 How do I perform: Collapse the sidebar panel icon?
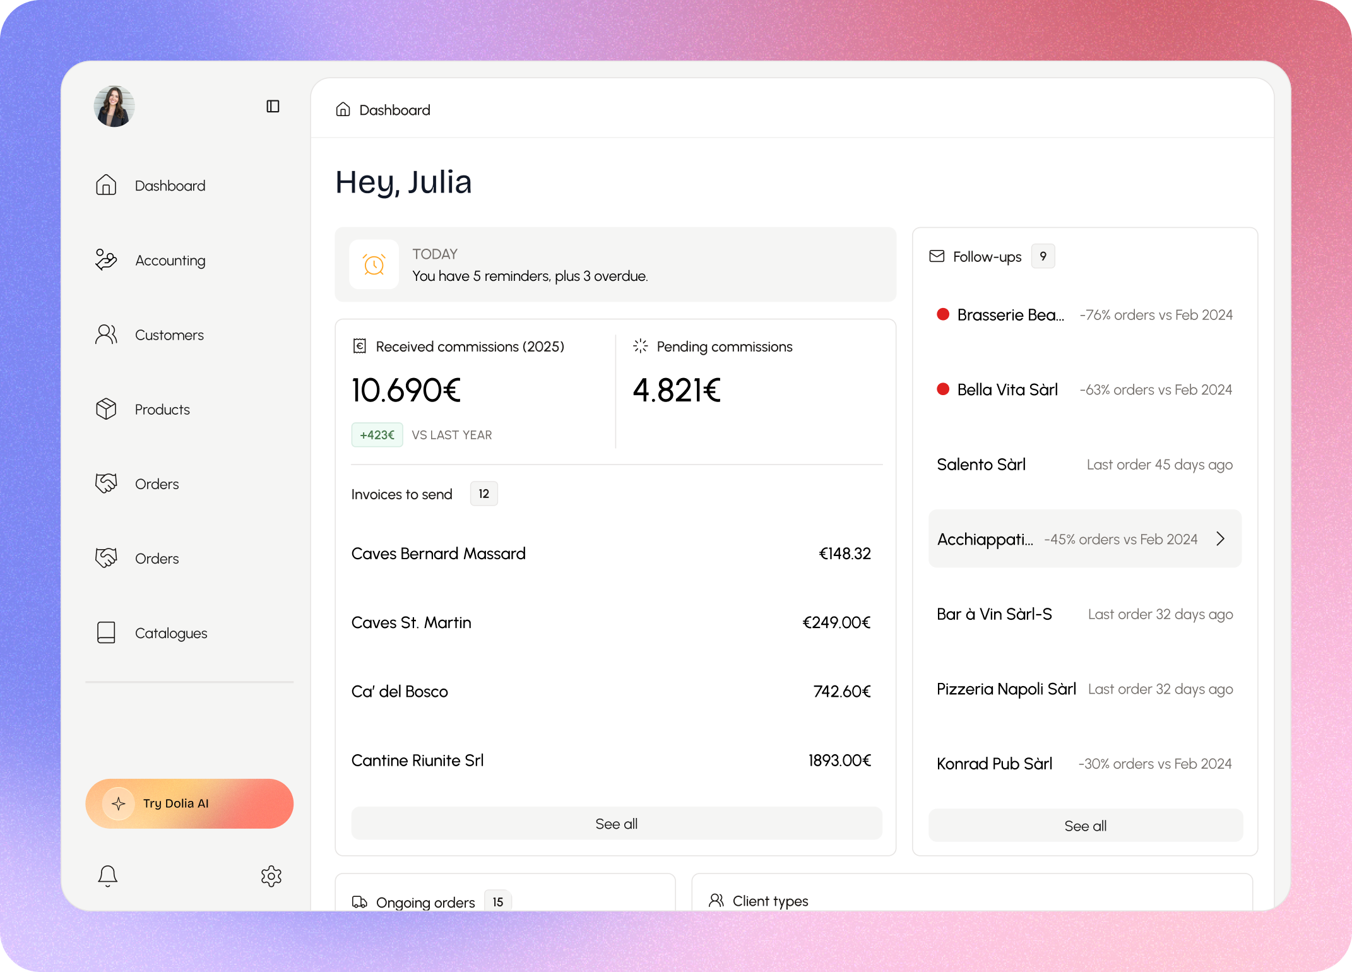[x=273, y=106]
